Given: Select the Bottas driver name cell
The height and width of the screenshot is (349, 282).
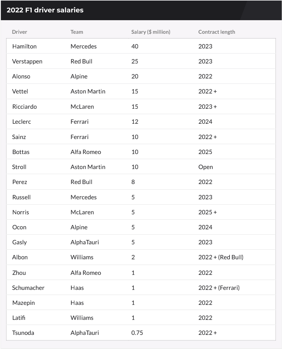Looking at the screenshot, I should coord(21,152).
